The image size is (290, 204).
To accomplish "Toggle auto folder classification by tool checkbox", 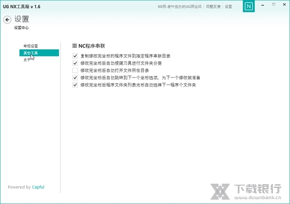I will tap(75, 63).
